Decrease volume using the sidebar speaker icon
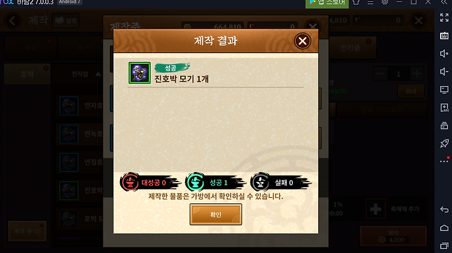 [x=444, y=72]
